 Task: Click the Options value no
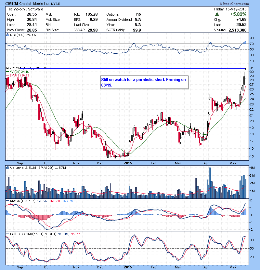138,14
